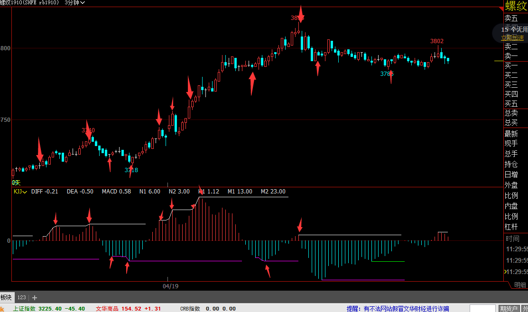Click the 上证指数 index ticker

tap(24, 309)
